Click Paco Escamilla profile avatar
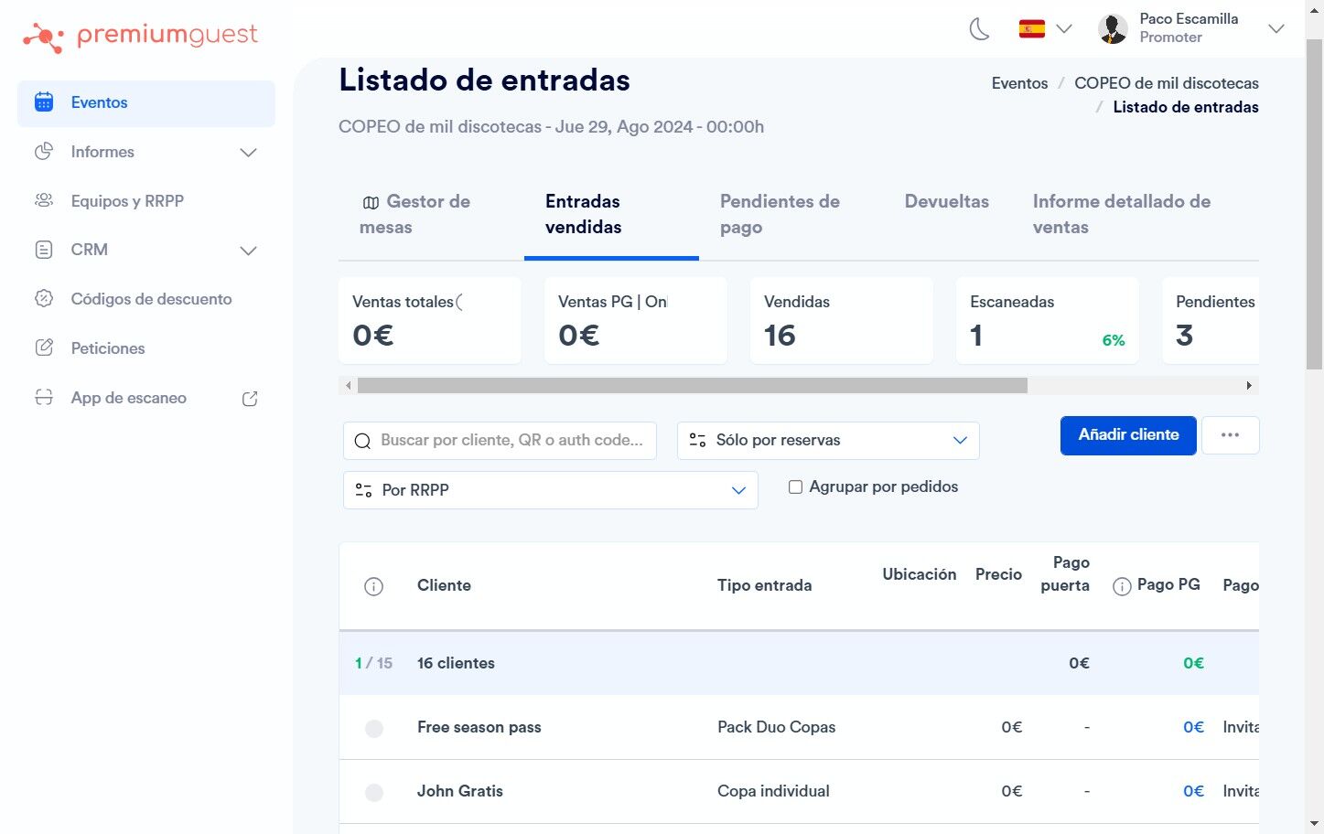Screen dimensions: 1324x834 point(1113,28)
